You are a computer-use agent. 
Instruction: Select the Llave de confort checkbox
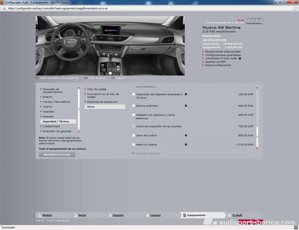[134, 135]
